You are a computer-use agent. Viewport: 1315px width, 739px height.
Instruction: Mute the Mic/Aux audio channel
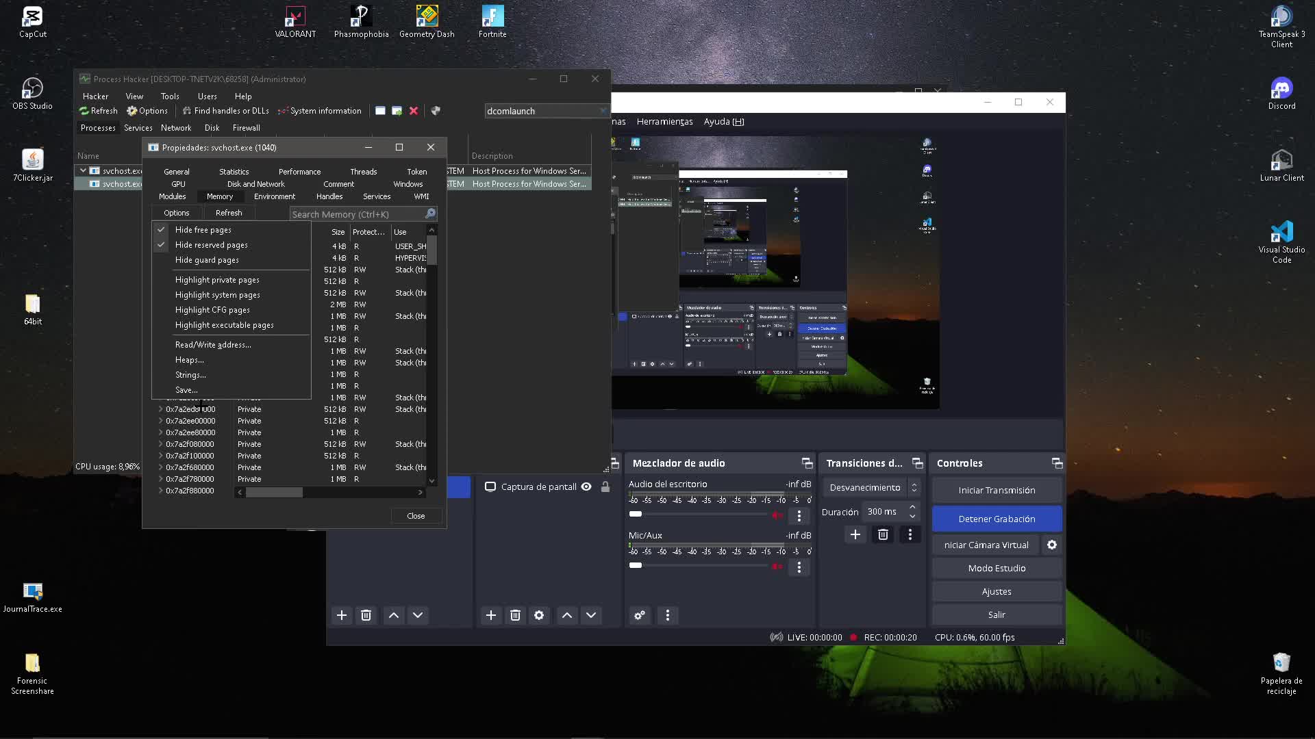point(777,567)
